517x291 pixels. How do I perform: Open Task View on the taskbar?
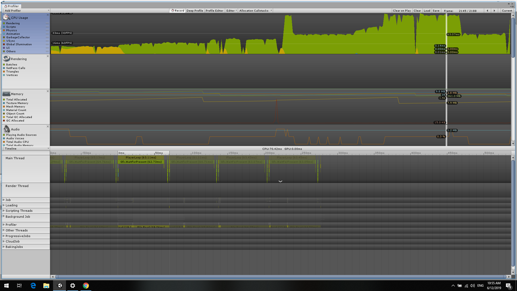[19, 286]
